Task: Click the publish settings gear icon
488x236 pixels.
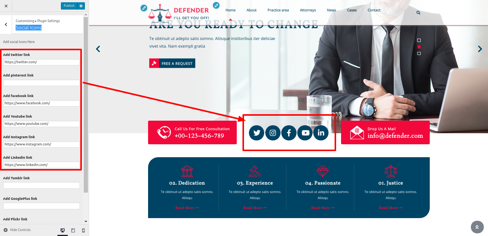Action: point(81,6)
